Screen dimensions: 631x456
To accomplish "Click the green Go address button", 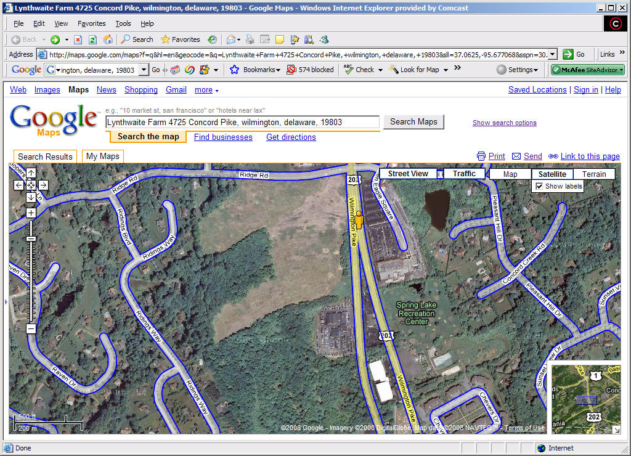I will (x=574, y=54).
